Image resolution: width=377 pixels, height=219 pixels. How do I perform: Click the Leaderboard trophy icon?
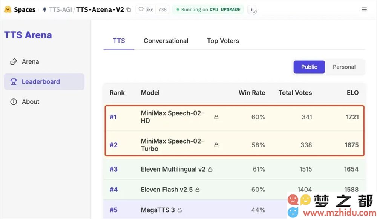pos(14,81)
